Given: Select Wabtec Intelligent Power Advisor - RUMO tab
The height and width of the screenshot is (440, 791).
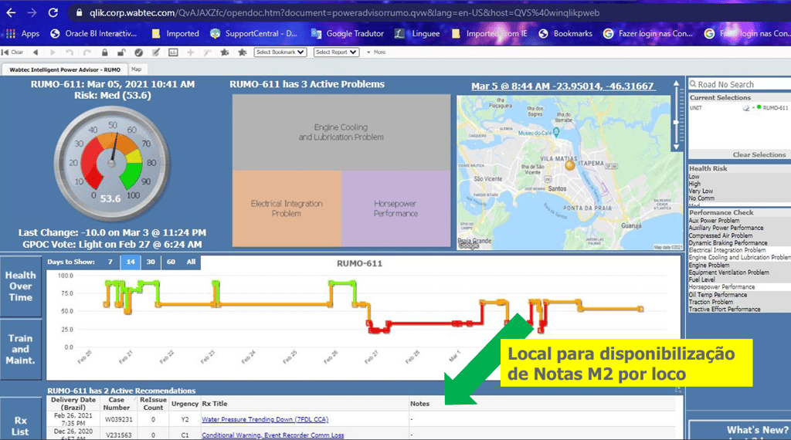Looking at the screenshot, I should [x=65, y=69].
